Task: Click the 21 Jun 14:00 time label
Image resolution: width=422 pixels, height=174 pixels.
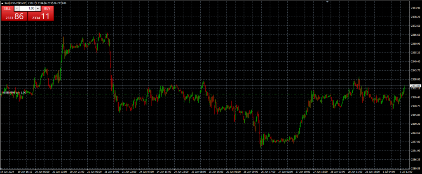Action: 112,172
